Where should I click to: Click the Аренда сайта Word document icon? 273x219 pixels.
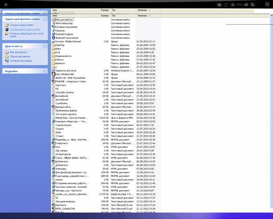tap(53, 107)
